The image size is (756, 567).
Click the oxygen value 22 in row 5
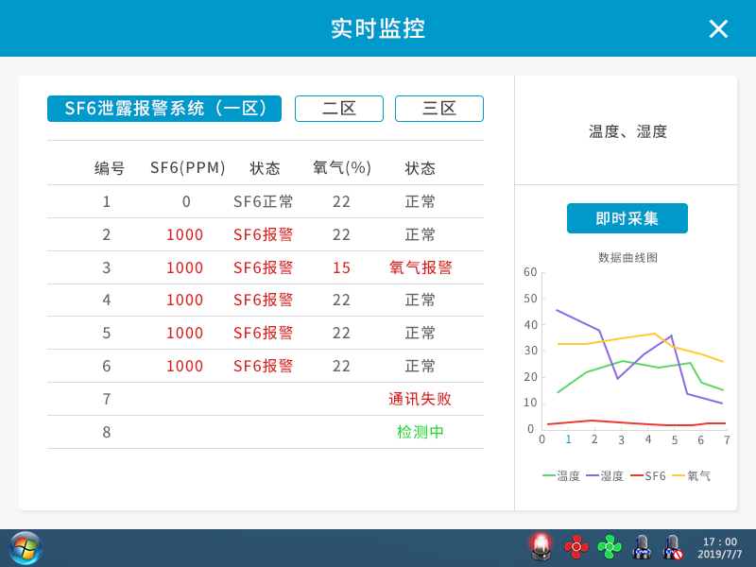pos(341,333)
